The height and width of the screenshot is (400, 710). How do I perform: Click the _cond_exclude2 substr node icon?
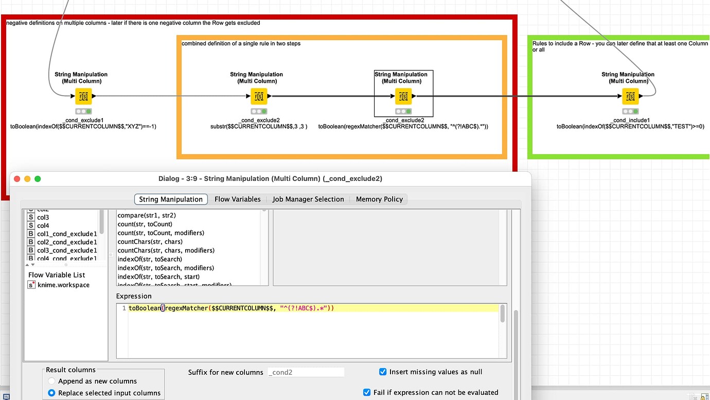(259, 96)
